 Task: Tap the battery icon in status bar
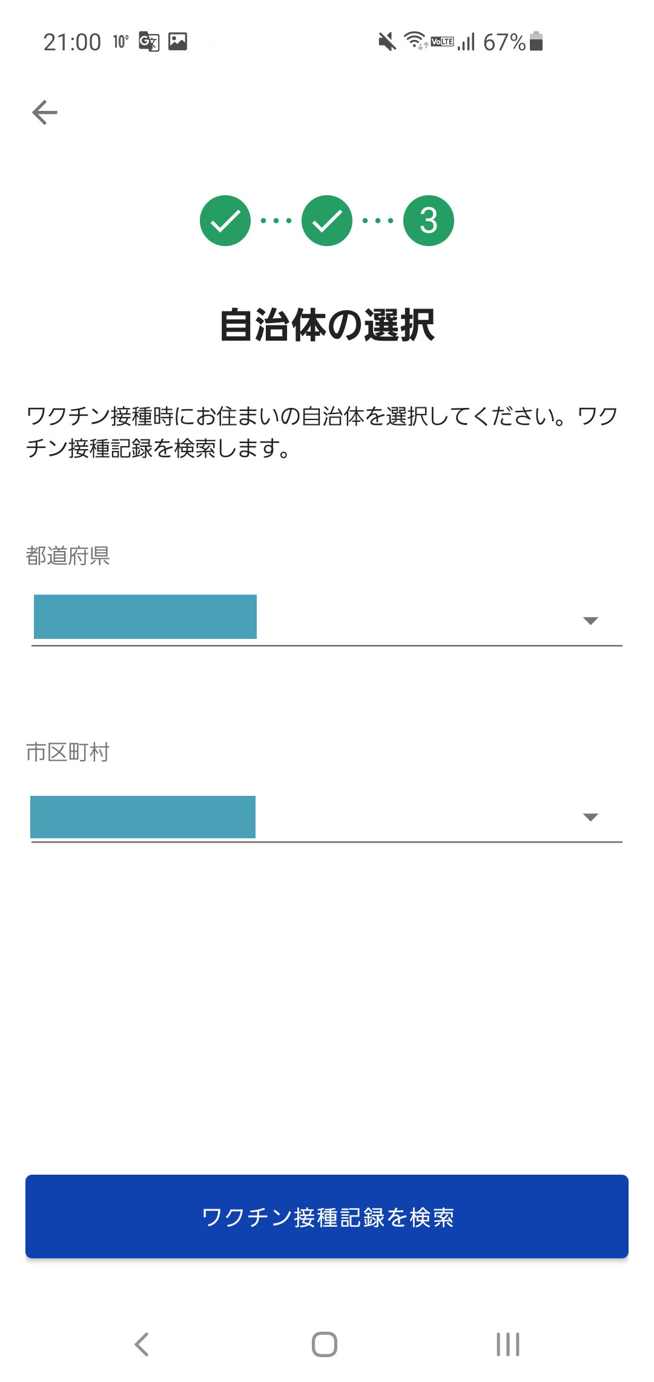536,41
